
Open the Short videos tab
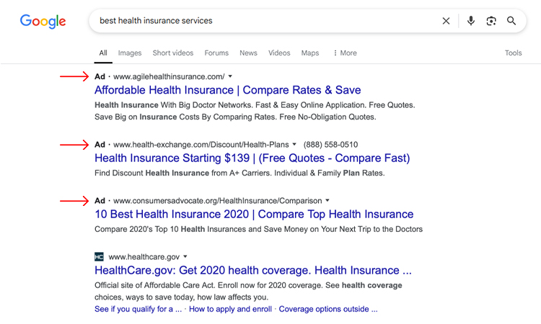(173, 53)
